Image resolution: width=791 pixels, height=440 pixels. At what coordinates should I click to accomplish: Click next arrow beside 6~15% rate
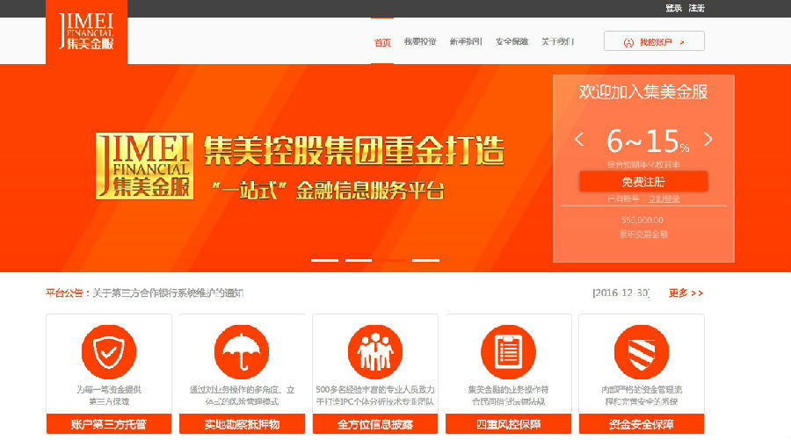pyautogui.click(x=708, y=139)
